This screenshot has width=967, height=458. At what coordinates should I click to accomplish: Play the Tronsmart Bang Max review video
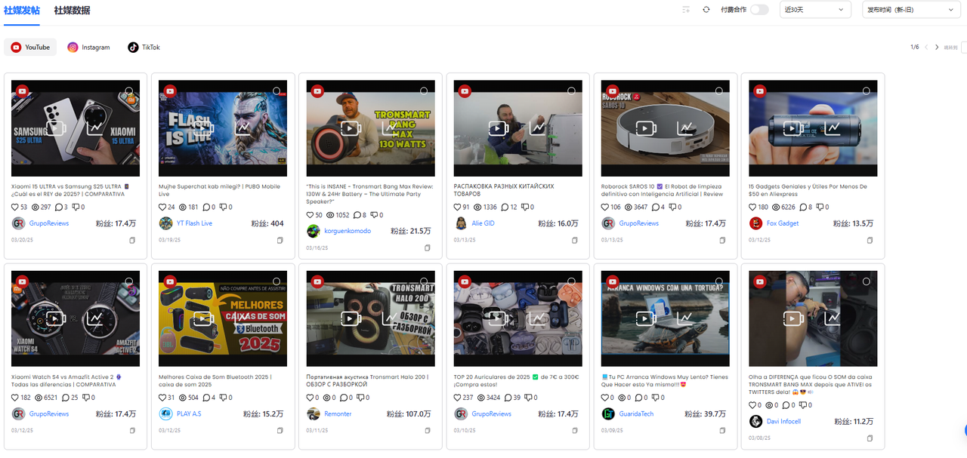(x=351, y=128)
